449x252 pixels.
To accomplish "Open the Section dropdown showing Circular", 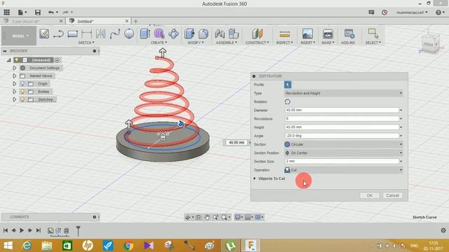I will click(344, 144).
